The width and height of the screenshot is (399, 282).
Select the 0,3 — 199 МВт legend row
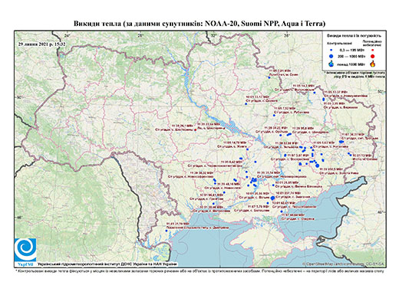(352, 51)
